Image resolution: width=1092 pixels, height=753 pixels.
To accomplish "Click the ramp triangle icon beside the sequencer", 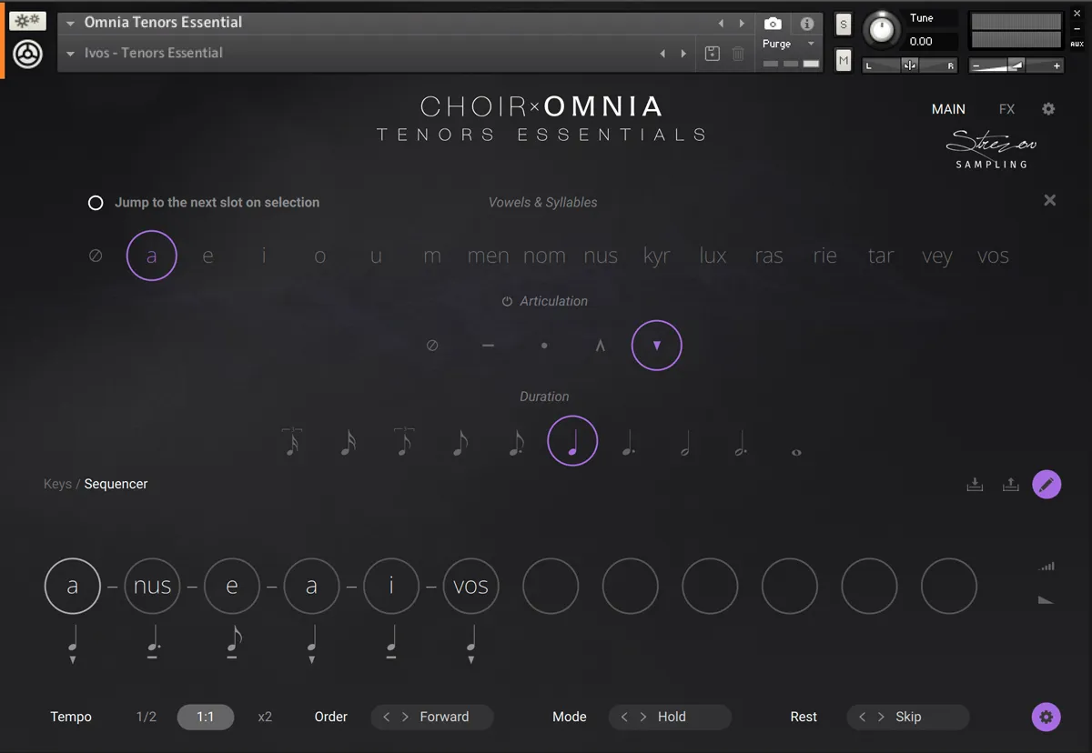I will 1046,600.
